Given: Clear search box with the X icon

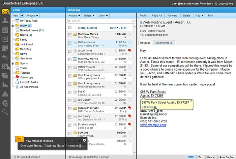Looking at the screenshot, I should [132, 21].
